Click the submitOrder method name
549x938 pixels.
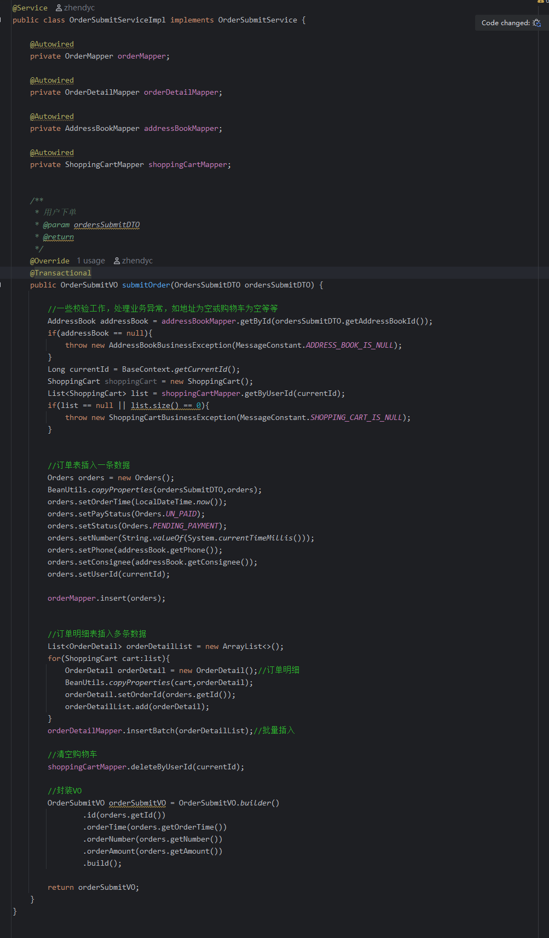[146, 285]
